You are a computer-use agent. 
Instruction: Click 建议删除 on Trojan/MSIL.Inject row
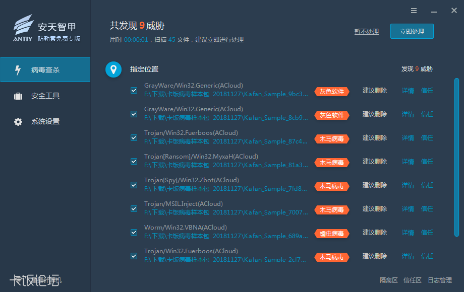point(375,209)
